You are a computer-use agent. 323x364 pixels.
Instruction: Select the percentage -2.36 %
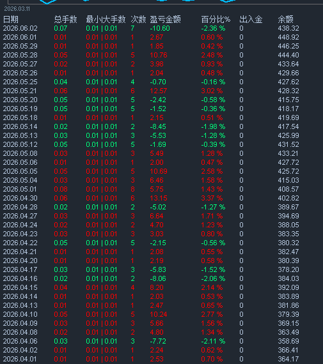pyautogui.click(x=213, y=28)
